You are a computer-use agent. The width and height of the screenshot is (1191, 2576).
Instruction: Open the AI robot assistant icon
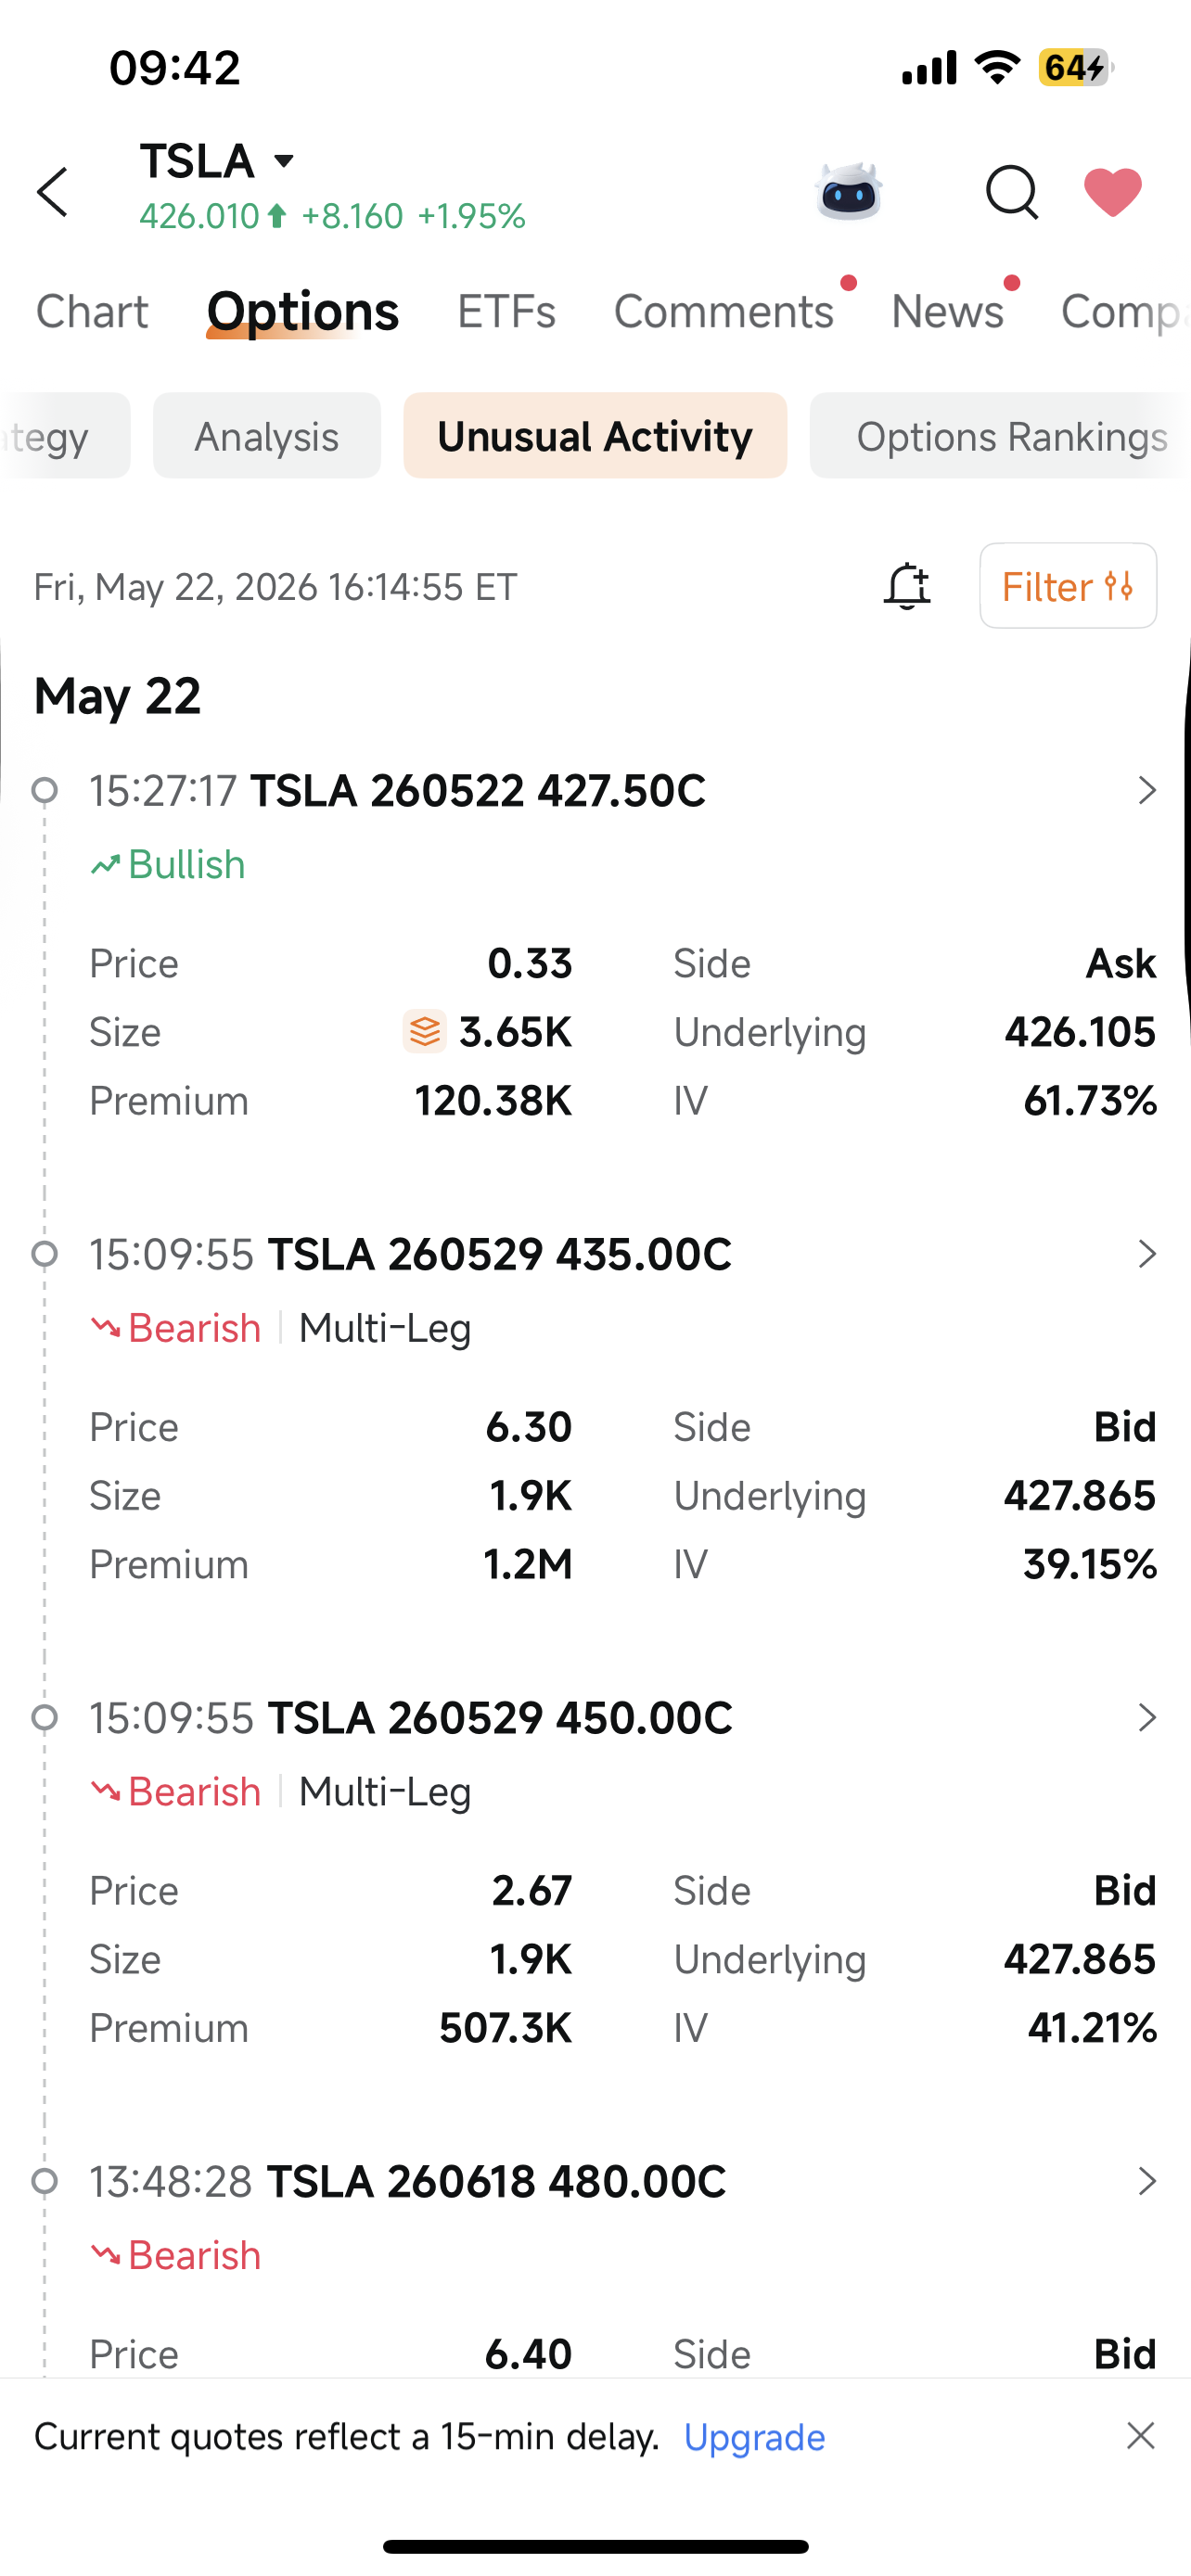click(849, 191)
